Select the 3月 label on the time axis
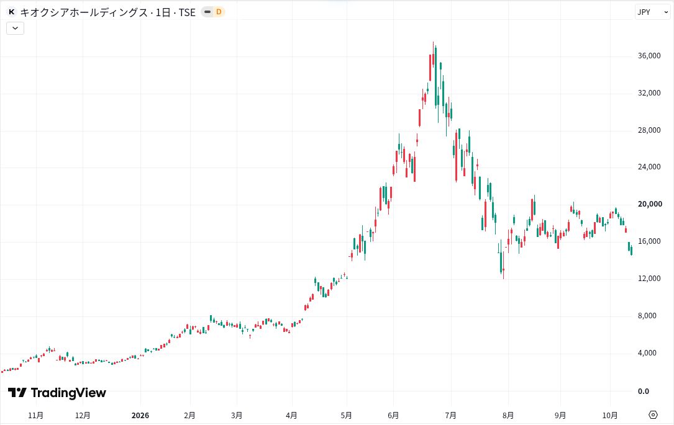Viewport: 674px width, 425px height. click(237, 416)
